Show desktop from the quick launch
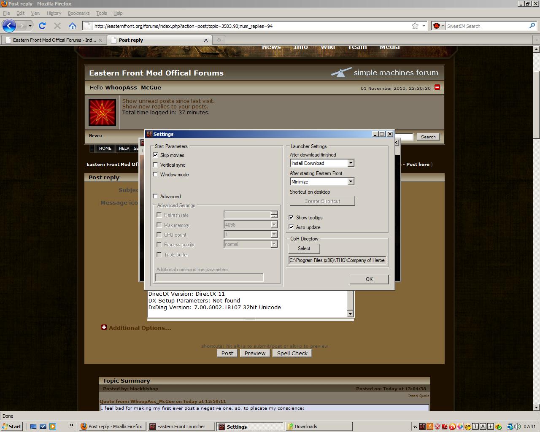Screen dimensions: 540x432 (x=33, y=427)
